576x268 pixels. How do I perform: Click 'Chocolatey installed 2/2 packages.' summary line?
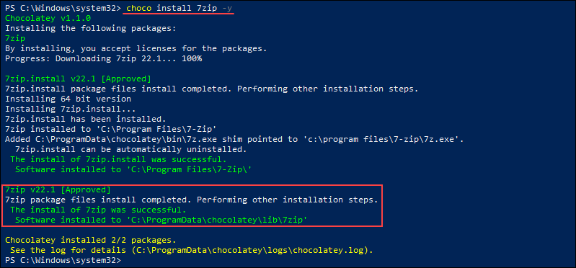(91, 241)
